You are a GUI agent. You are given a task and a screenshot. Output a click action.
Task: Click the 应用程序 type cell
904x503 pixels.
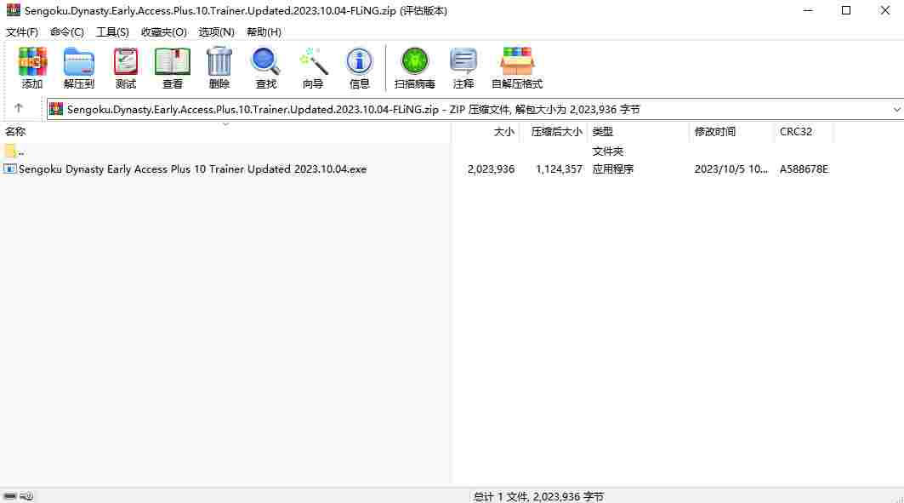613,169
